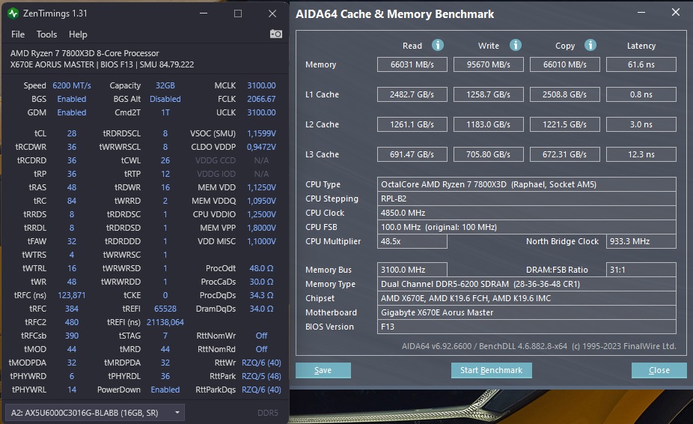The image size is (693, 424).
Task: Open the Tools menu in ZenTimings
Action: click(46, 34)
